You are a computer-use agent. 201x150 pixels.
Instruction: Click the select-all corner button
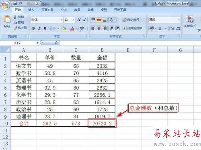tap(5, 50)
